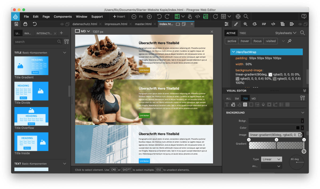The image size is (320, 189).
Task: Collapse the TITLE Basic-Komponenten section
Action: pos(65,53)
